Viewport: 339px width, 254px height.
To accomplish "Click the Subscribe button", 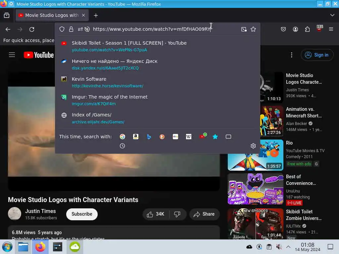I will [82, 214].
